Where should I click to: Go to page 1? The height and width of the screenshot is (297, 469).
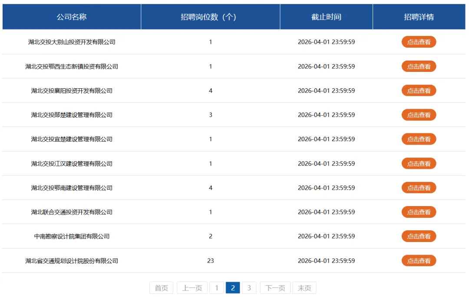click(x=217, y=288)
